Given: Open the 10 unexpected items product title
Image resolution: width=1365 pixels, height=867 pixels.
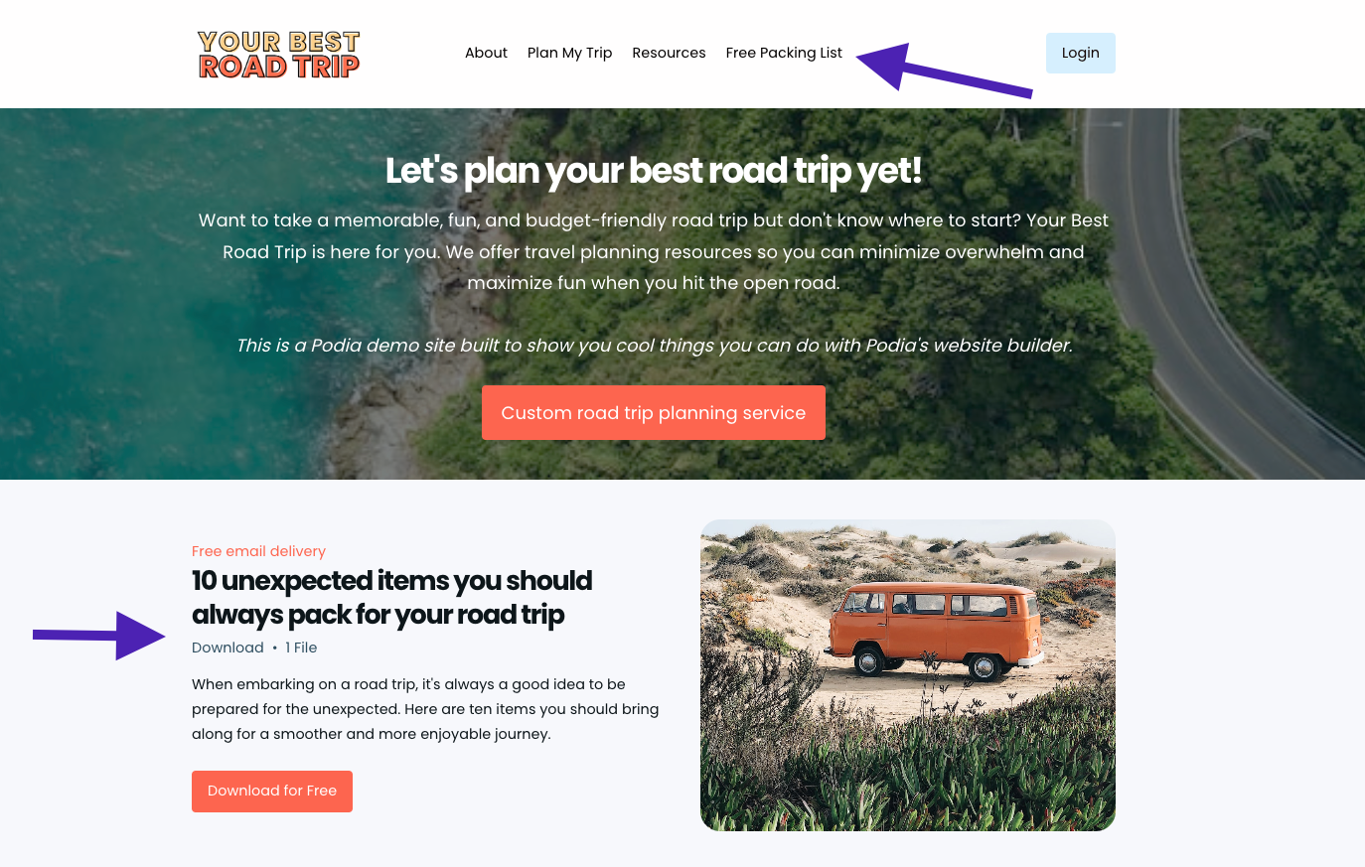Looking at the screenshot, I should tap(392, 597).
